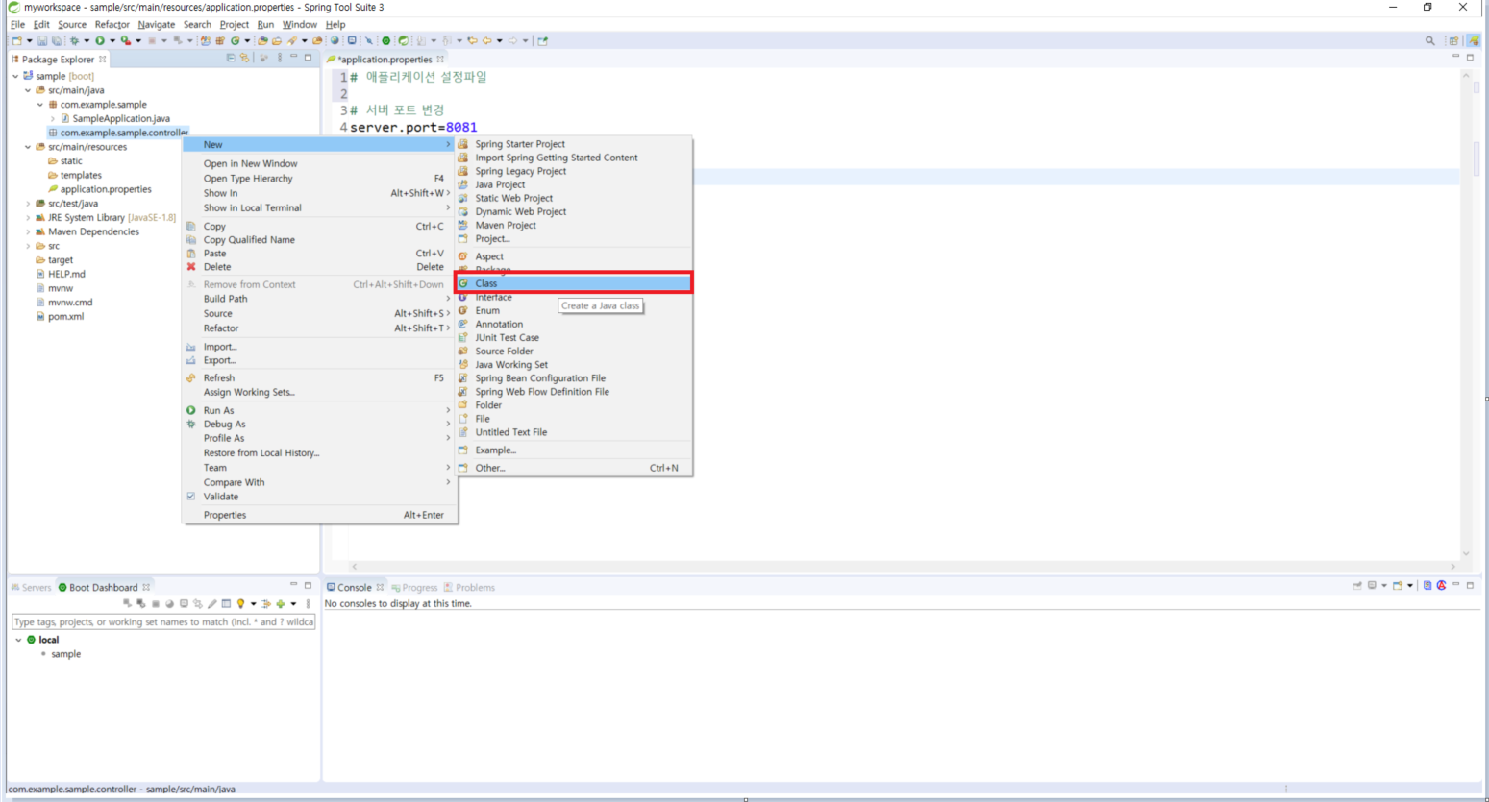Click the open browser icon in Boot Dashboard
This screenshot has width=1489, height=802.
click(169, 604)
